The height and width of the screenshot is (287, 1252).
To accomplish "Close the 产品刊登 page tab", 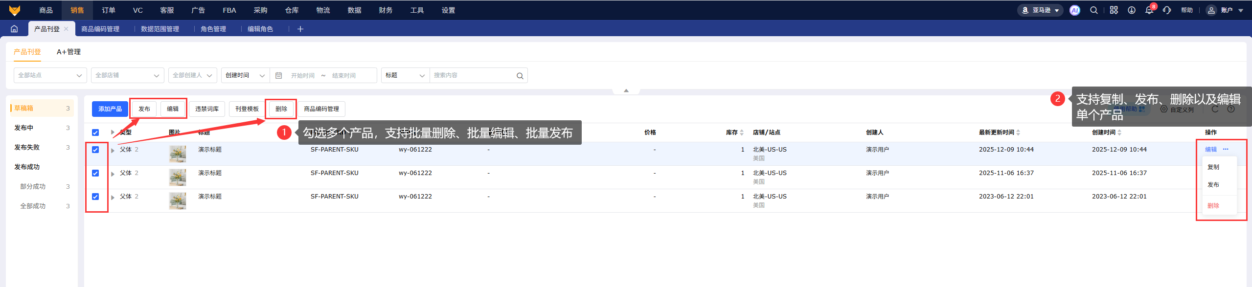I will tap(66, 29).
